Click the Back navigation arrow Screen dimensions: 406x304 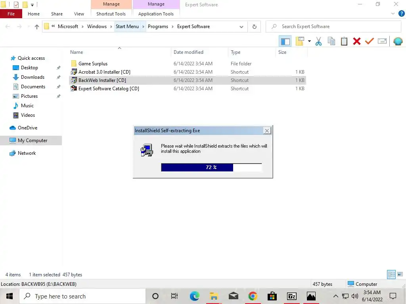tap(8, 27)
